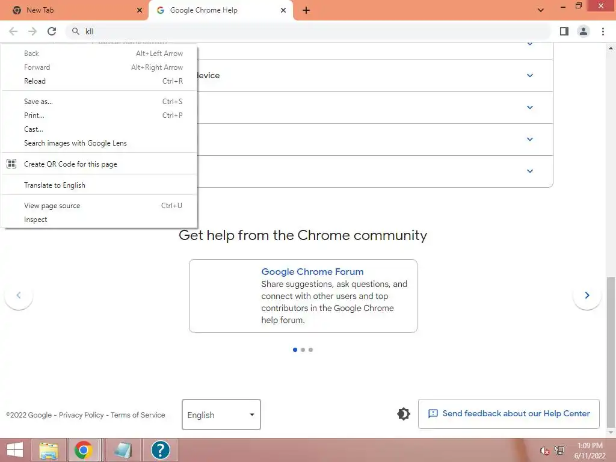This screenshot has height=462, width=616.
Task: Click the browser Forward arrow button
Action: pos(32,31)
